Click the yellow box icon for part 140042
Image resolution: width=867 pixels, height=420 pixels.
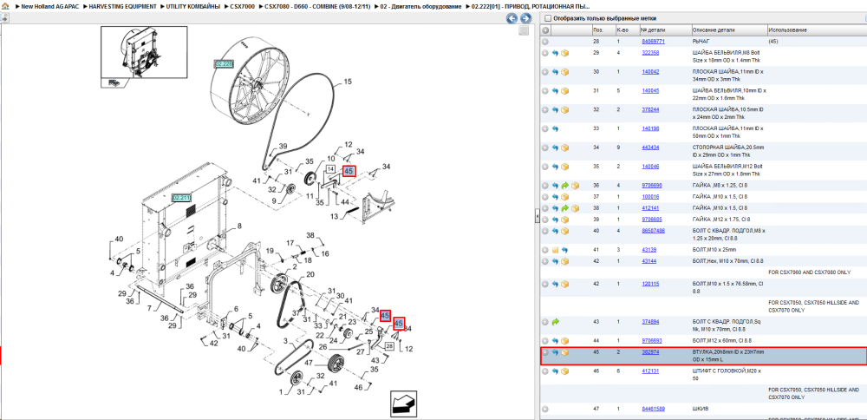[x=564, y=72]
